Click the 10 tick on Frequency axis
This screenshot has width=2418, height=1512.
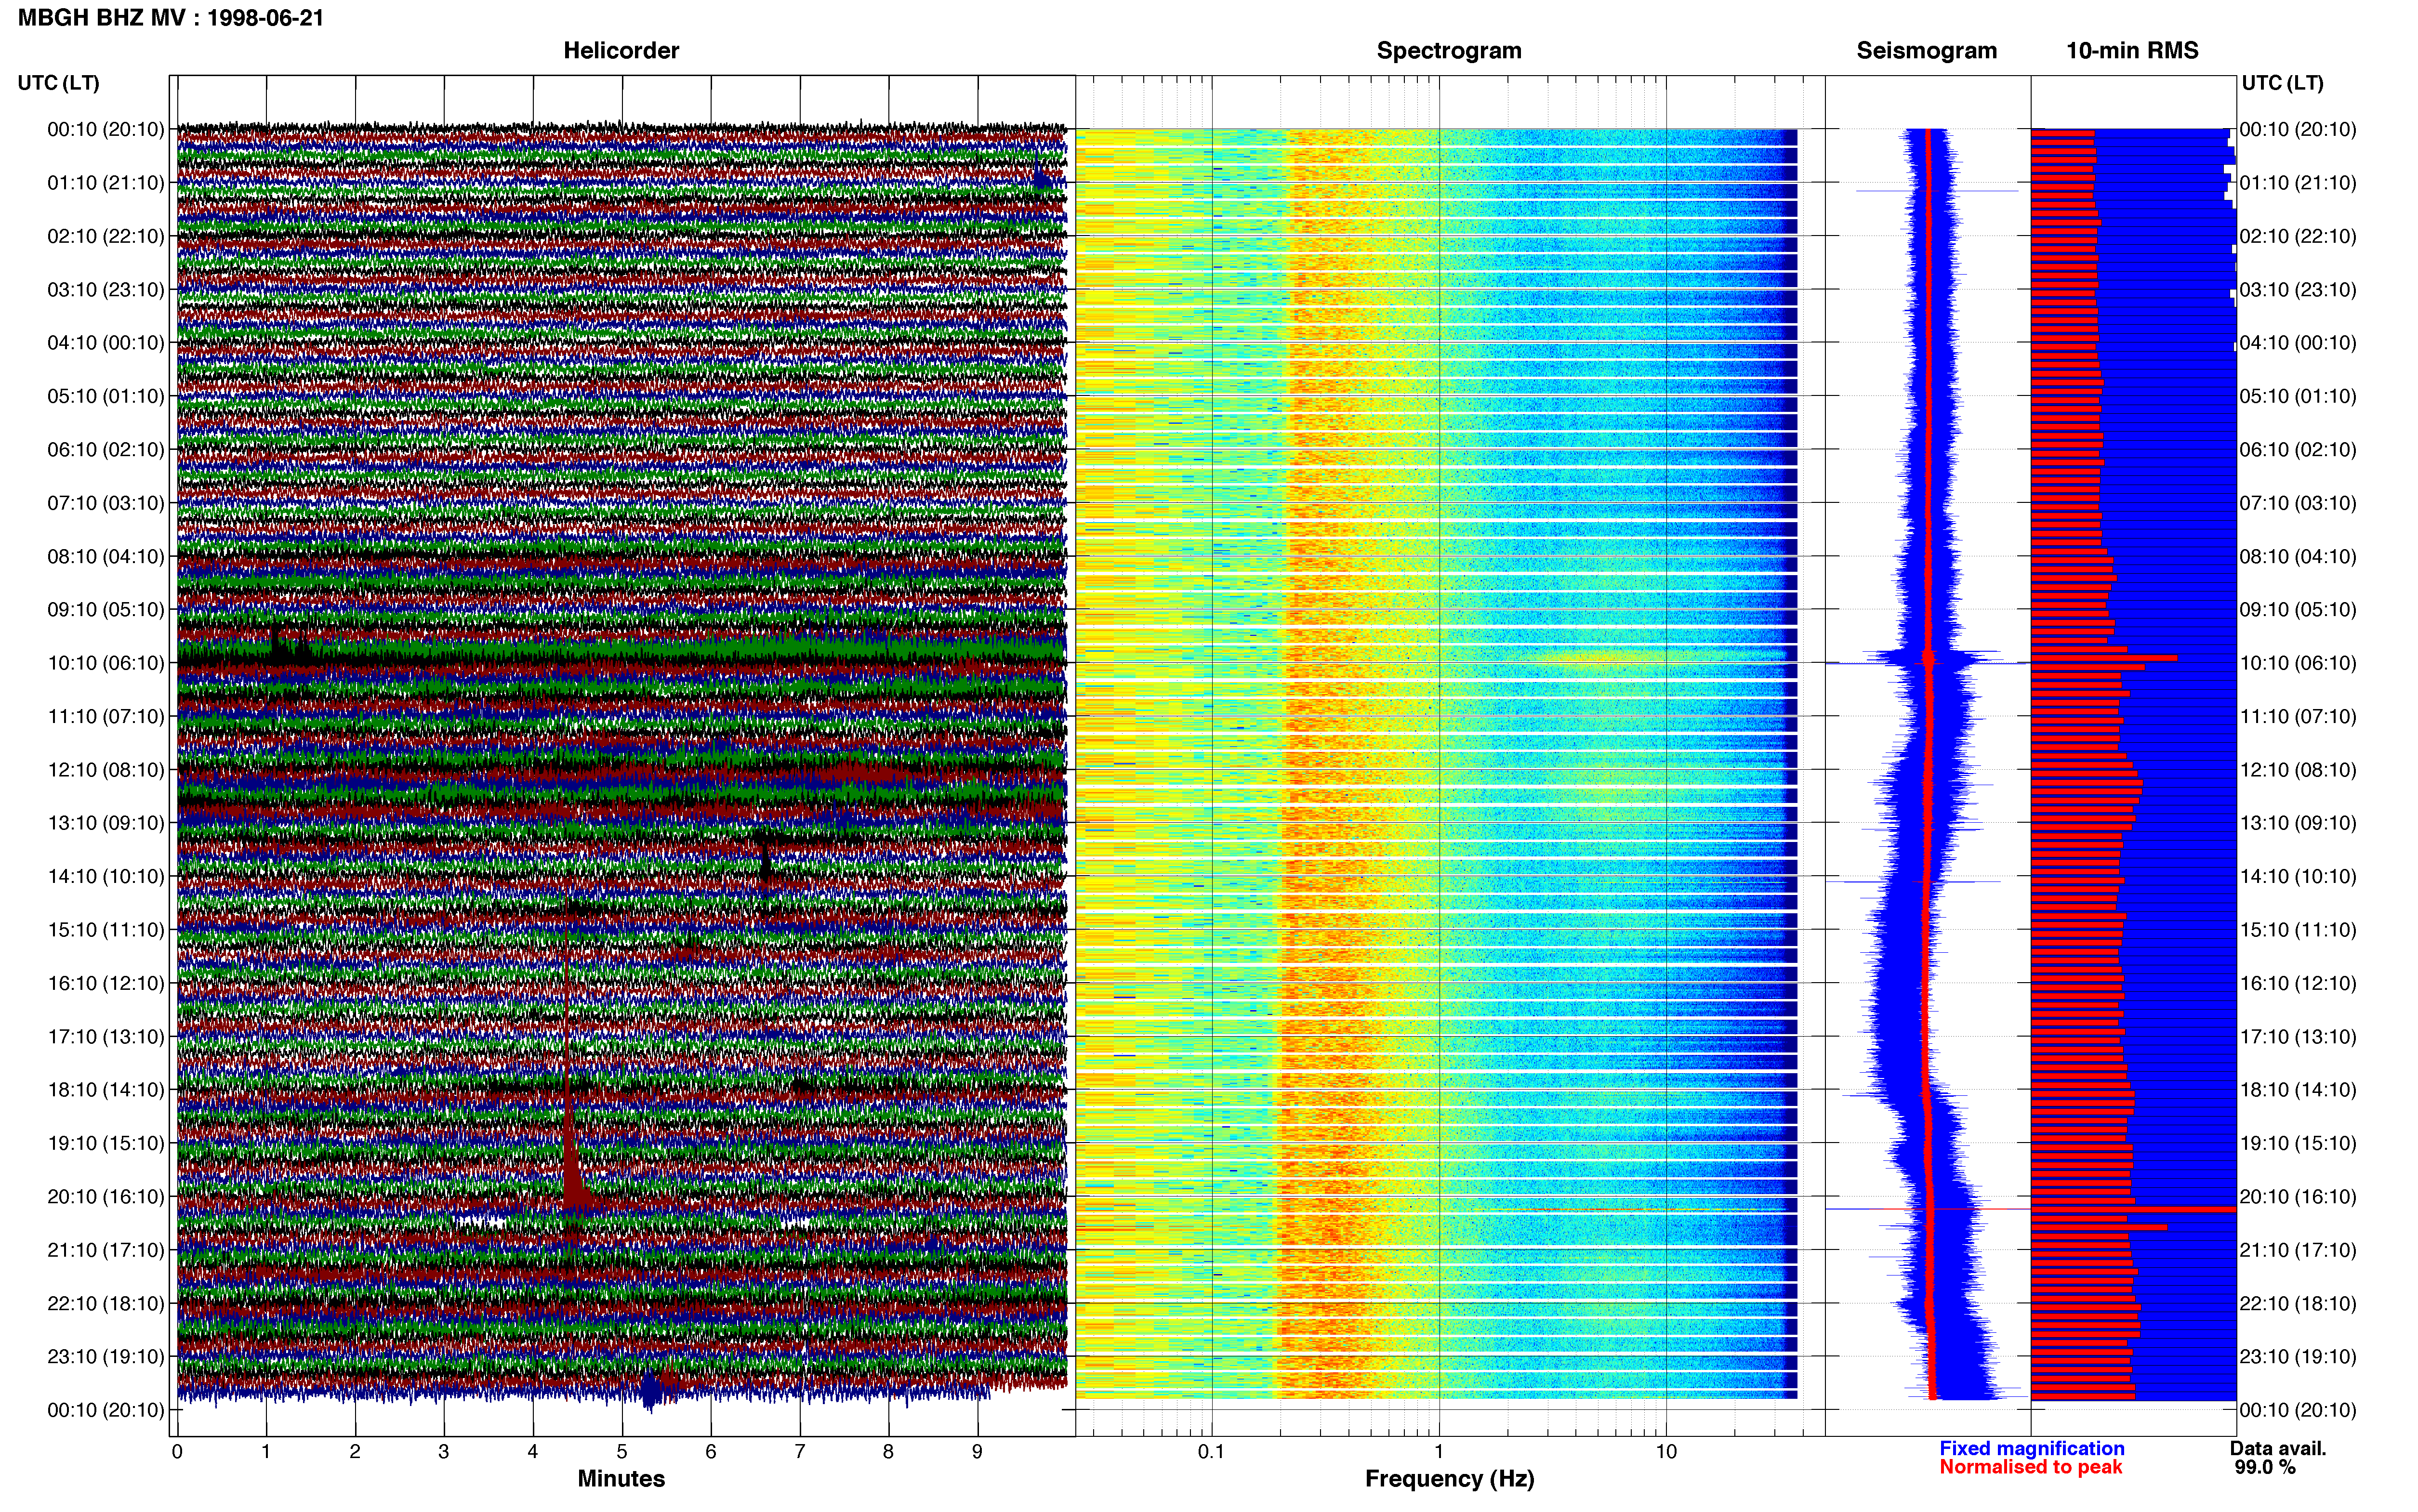tap(1666, 1452)
